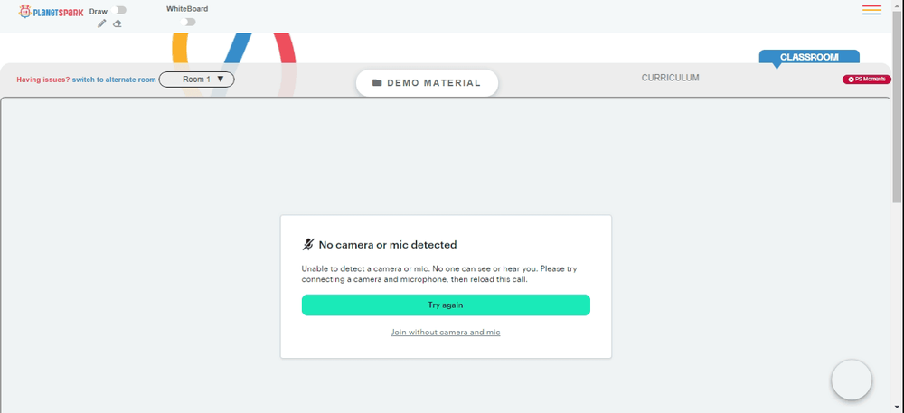Click switch to alternate room link
The width and height of the screenshot is (904, 413).
coord(114,80)
